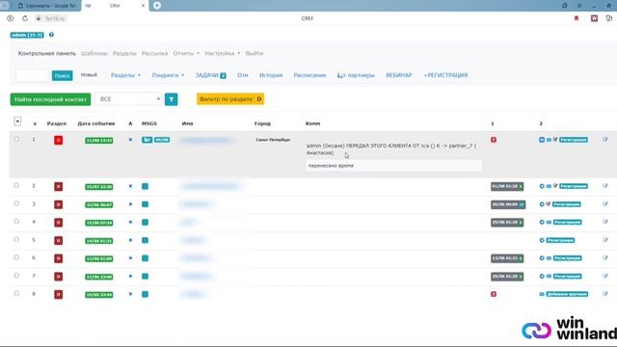Open the История link
Viewport: 617px width, 347px height.
click(271, 75)
